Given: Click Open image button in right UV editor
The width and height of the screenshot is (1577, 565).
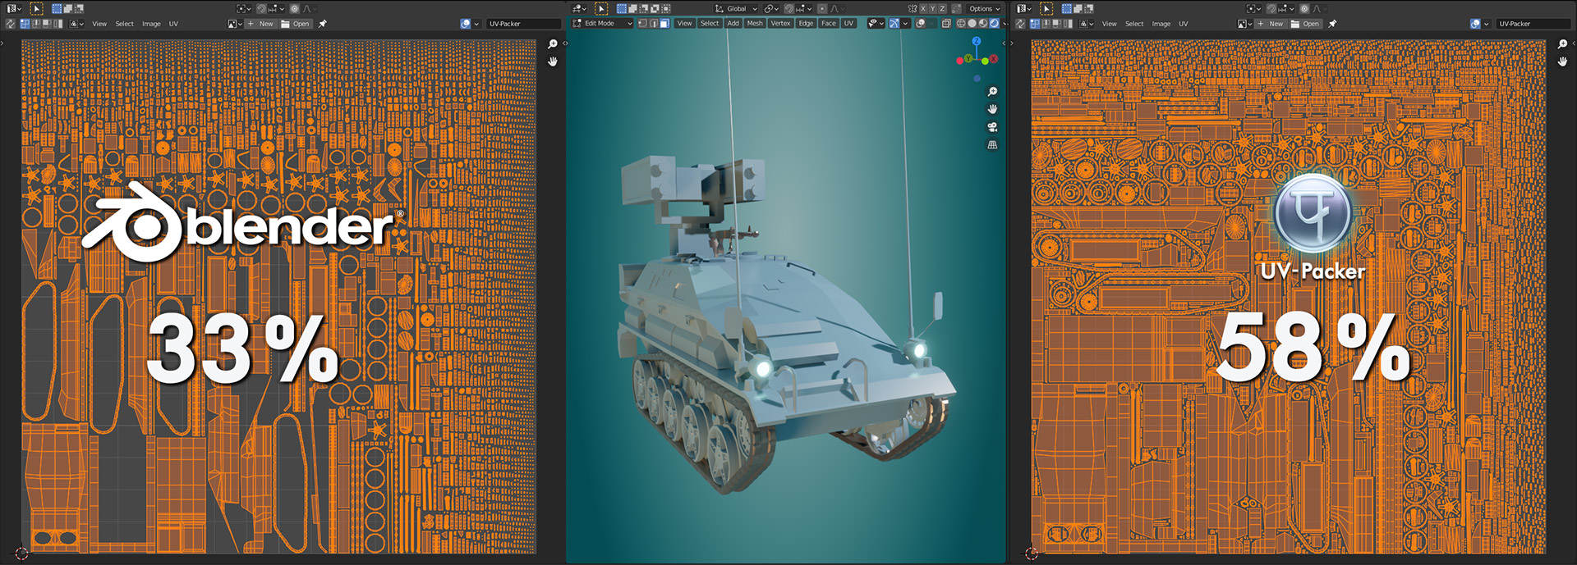Looking at the screenshot, I should pyautogui.click(x=1305, y=24).
